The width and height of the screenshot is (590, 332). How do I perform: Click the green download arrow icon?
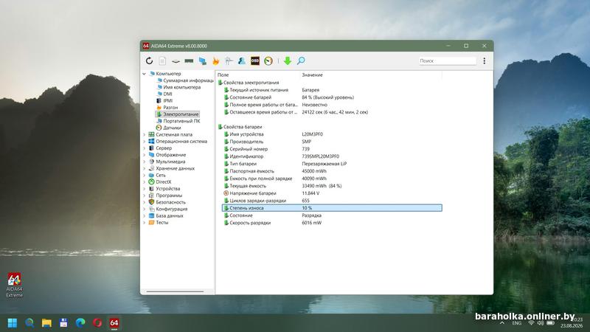point(288,60)
